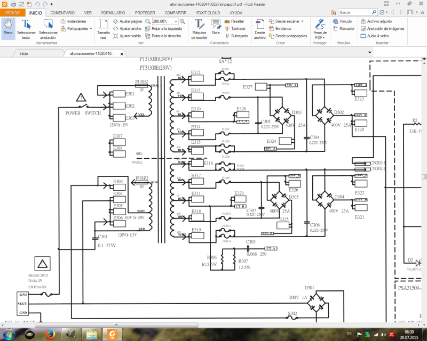427x341 pixels.
Task: Expand the 280.00% zoom dropdown
Action: 176,21
